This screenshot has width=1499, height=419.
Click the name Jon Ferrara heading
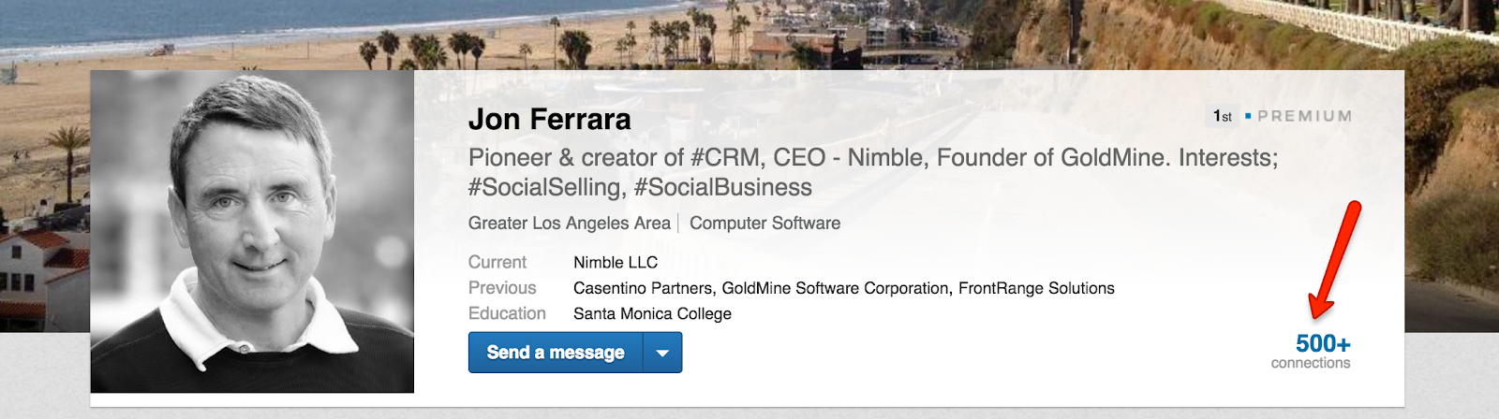(549, 119)
